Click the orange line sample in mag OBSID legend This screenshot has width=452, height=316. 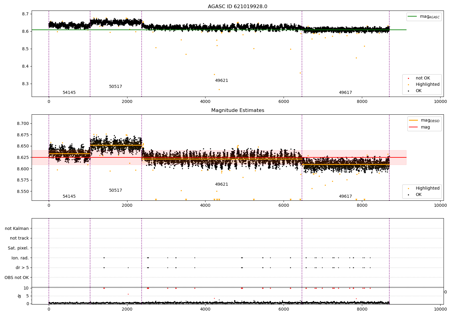click(413, 120)
